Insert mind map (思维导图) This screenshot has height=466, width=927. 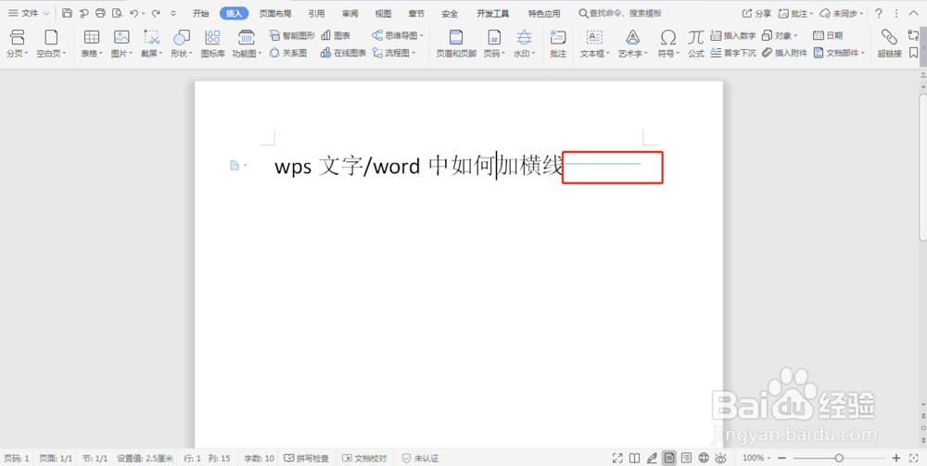pos(398,35)
